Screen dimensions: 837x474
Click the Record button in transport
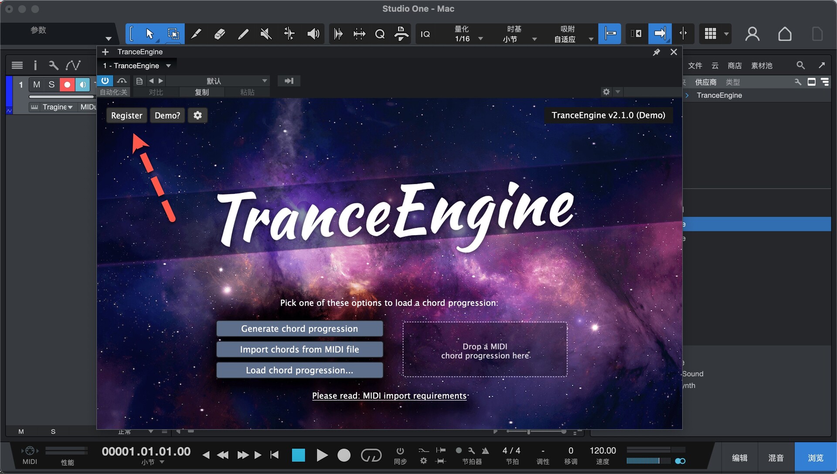tap(344, 455)
